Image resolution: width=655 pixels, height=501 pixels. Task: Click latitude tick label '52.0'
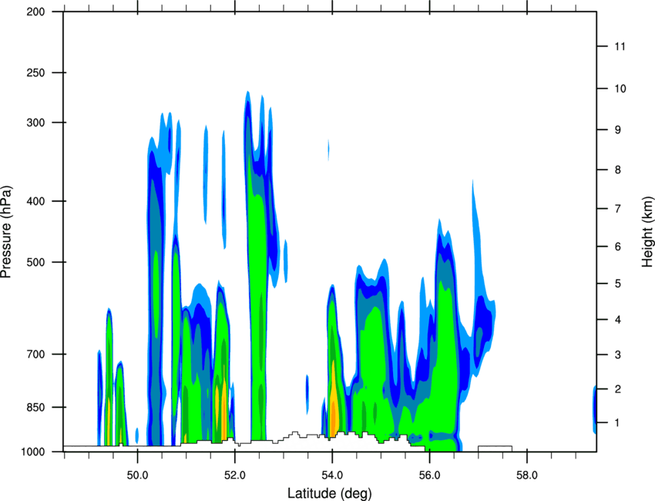click(x=235, y=476)
